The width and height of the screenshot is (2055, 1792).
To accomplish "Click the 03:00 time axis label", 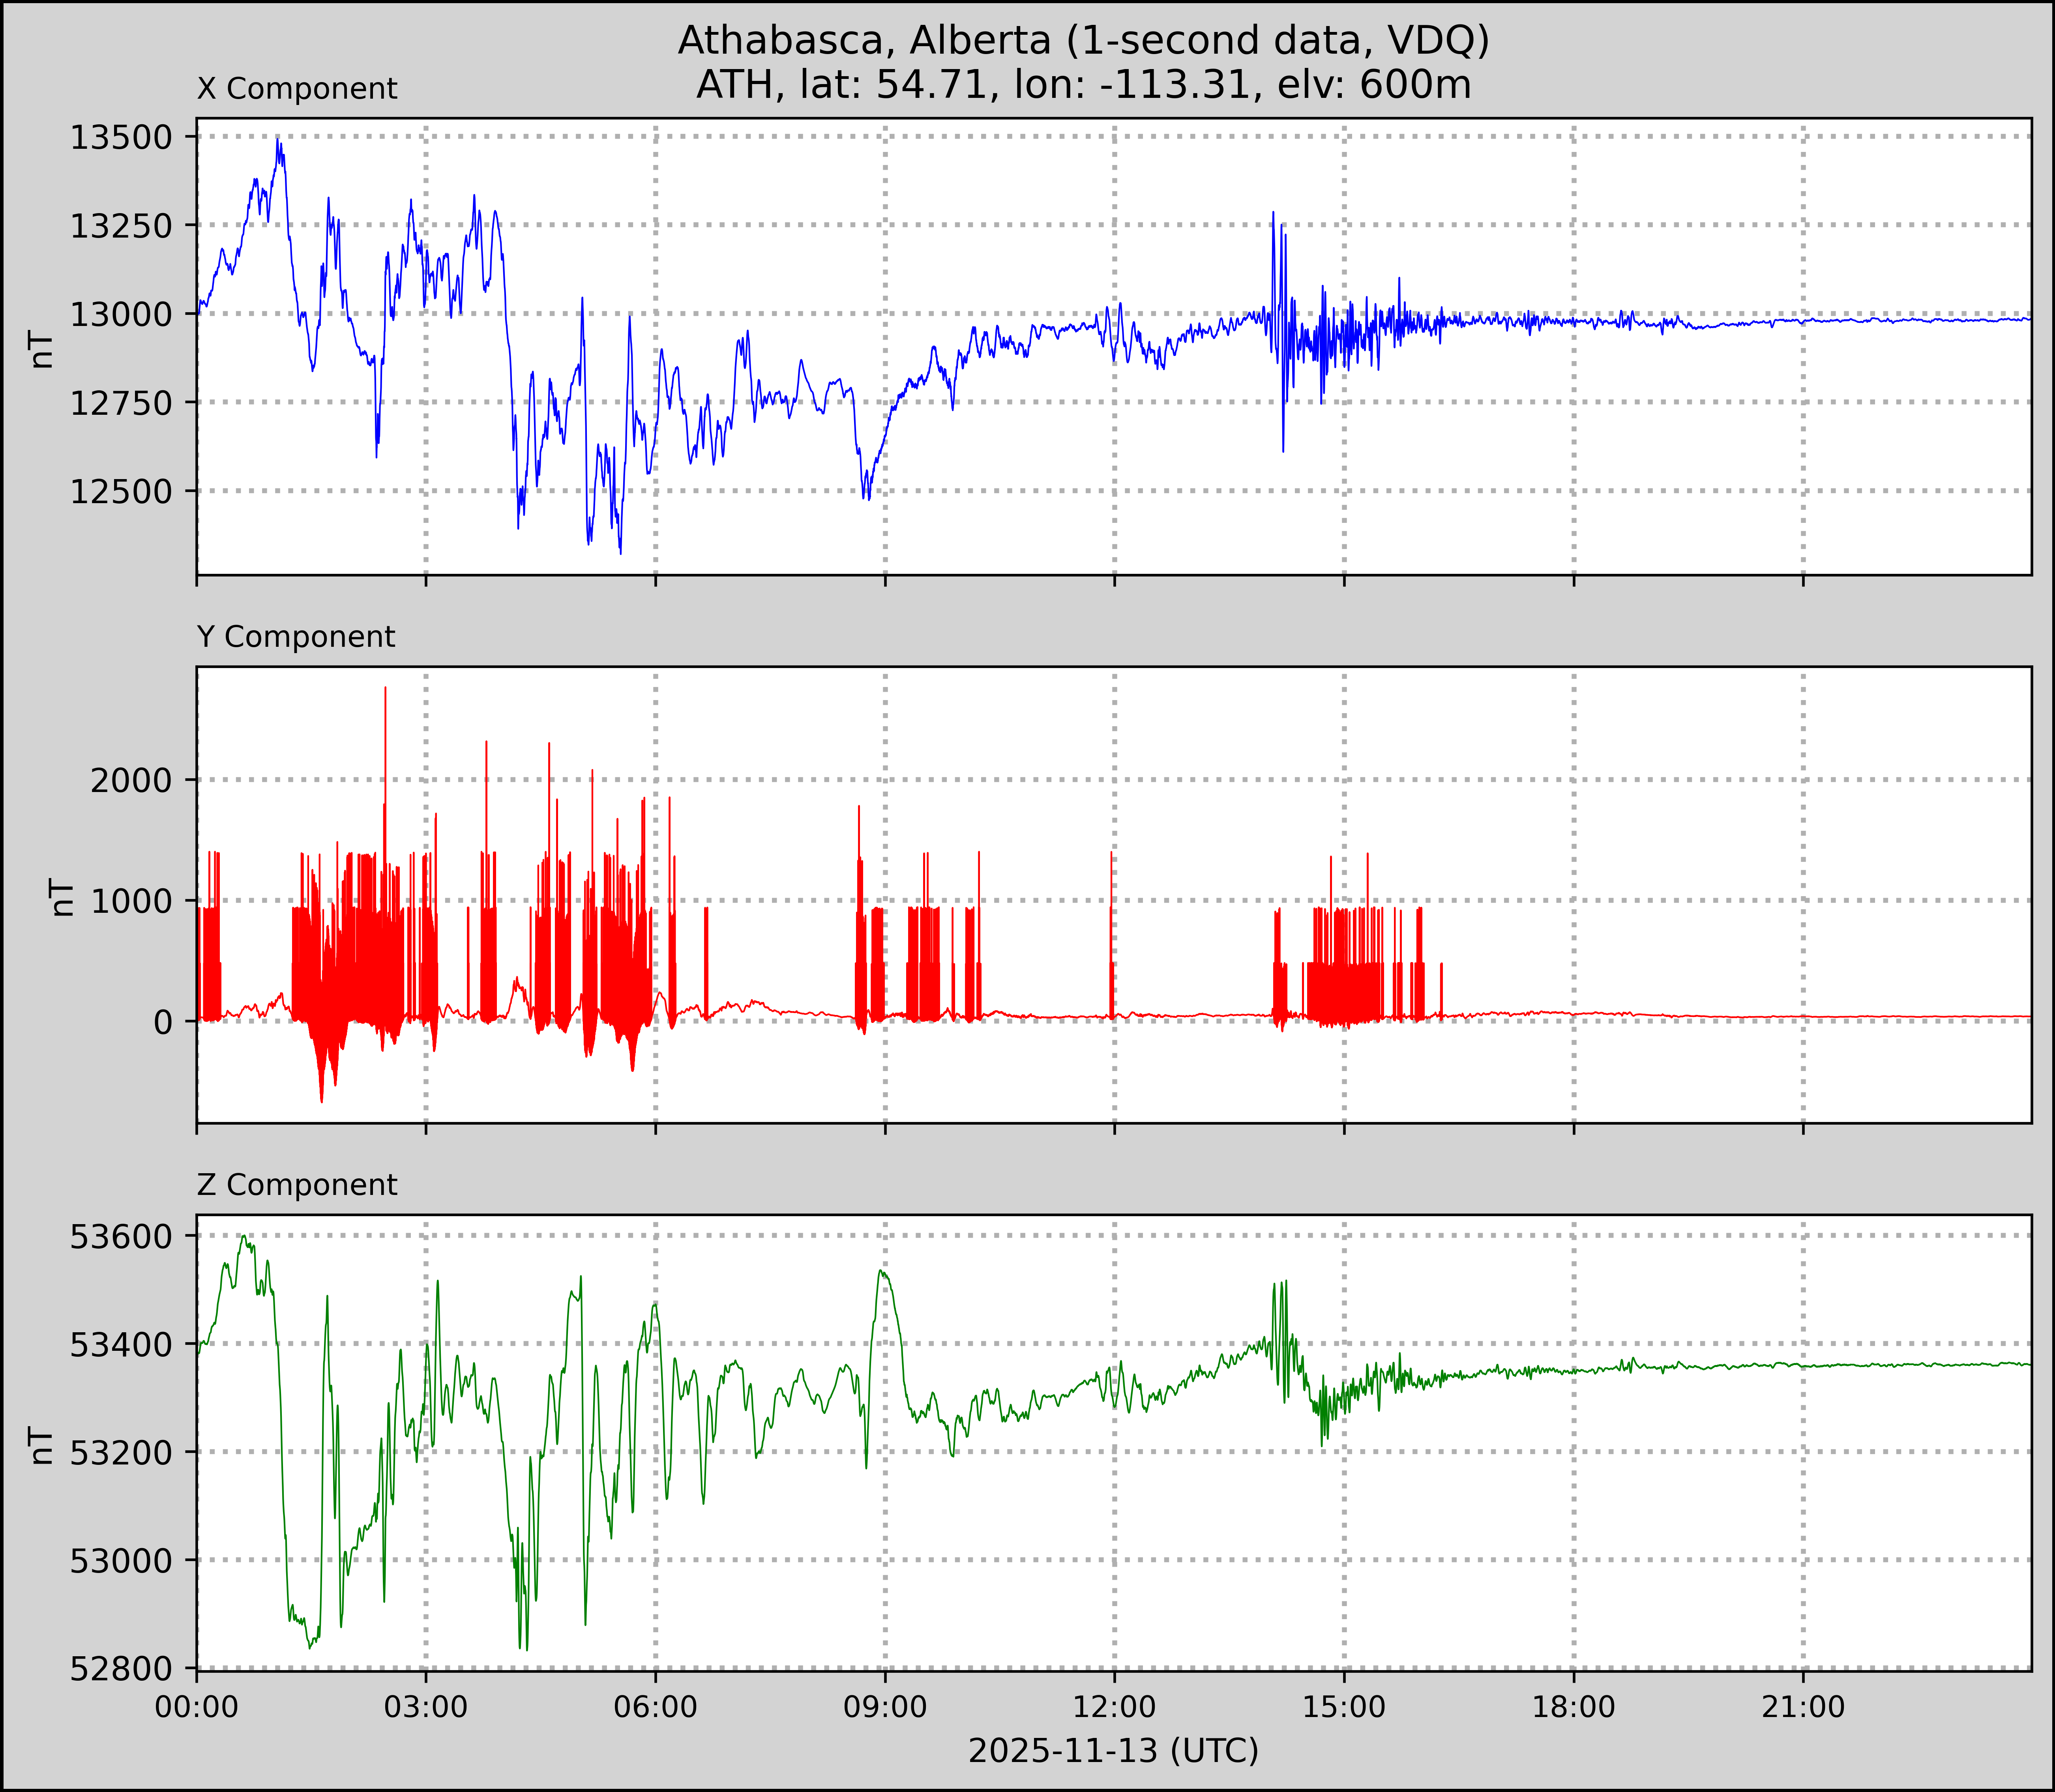I will [426, 1706].
